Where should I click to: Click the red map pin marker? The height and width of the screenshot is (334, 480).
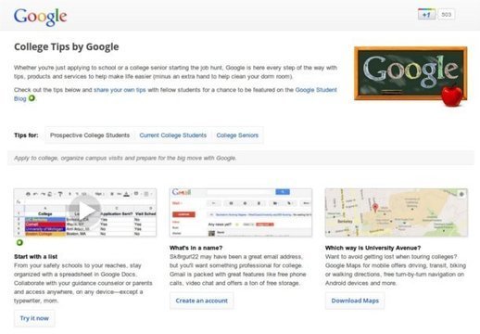[x=375, y=208]
